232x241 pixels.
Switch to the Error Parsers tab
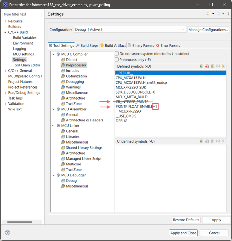[168, 45]
